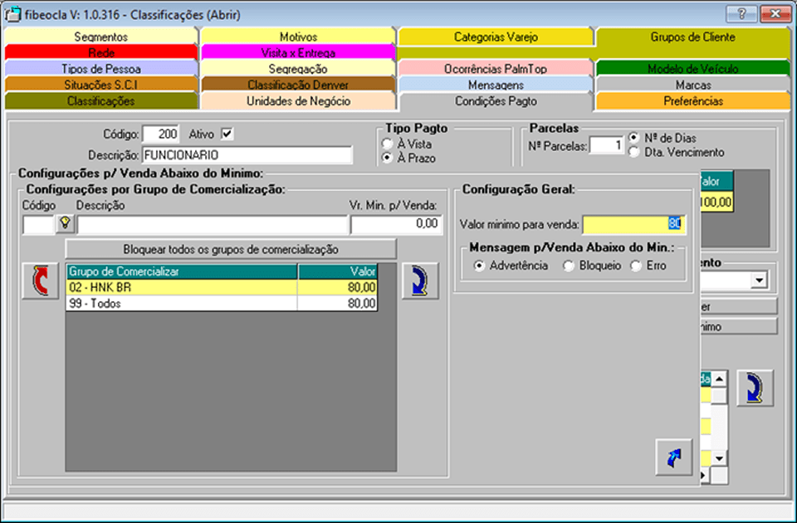Click the Código field with value 200
Viewport: 797px width, 523px height.
160,134
